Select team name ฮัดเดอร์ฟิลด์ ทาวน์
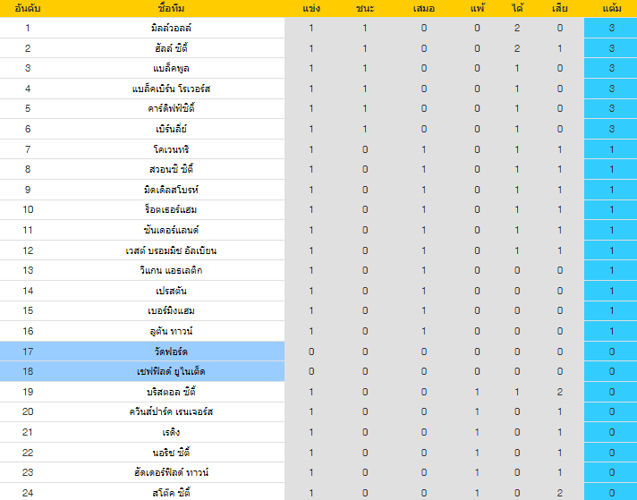Screen dimensions: 637x500 [x=171, y=472]
